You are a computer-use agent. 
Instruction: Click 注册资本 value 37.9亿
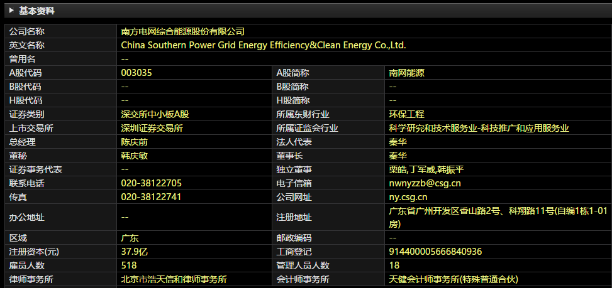(134, 252)
